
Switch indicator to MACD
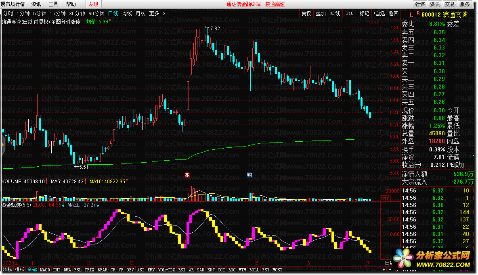45,269
